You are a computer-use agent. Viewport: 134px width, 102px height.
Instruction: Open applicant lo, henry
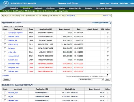tap(12, 48)
